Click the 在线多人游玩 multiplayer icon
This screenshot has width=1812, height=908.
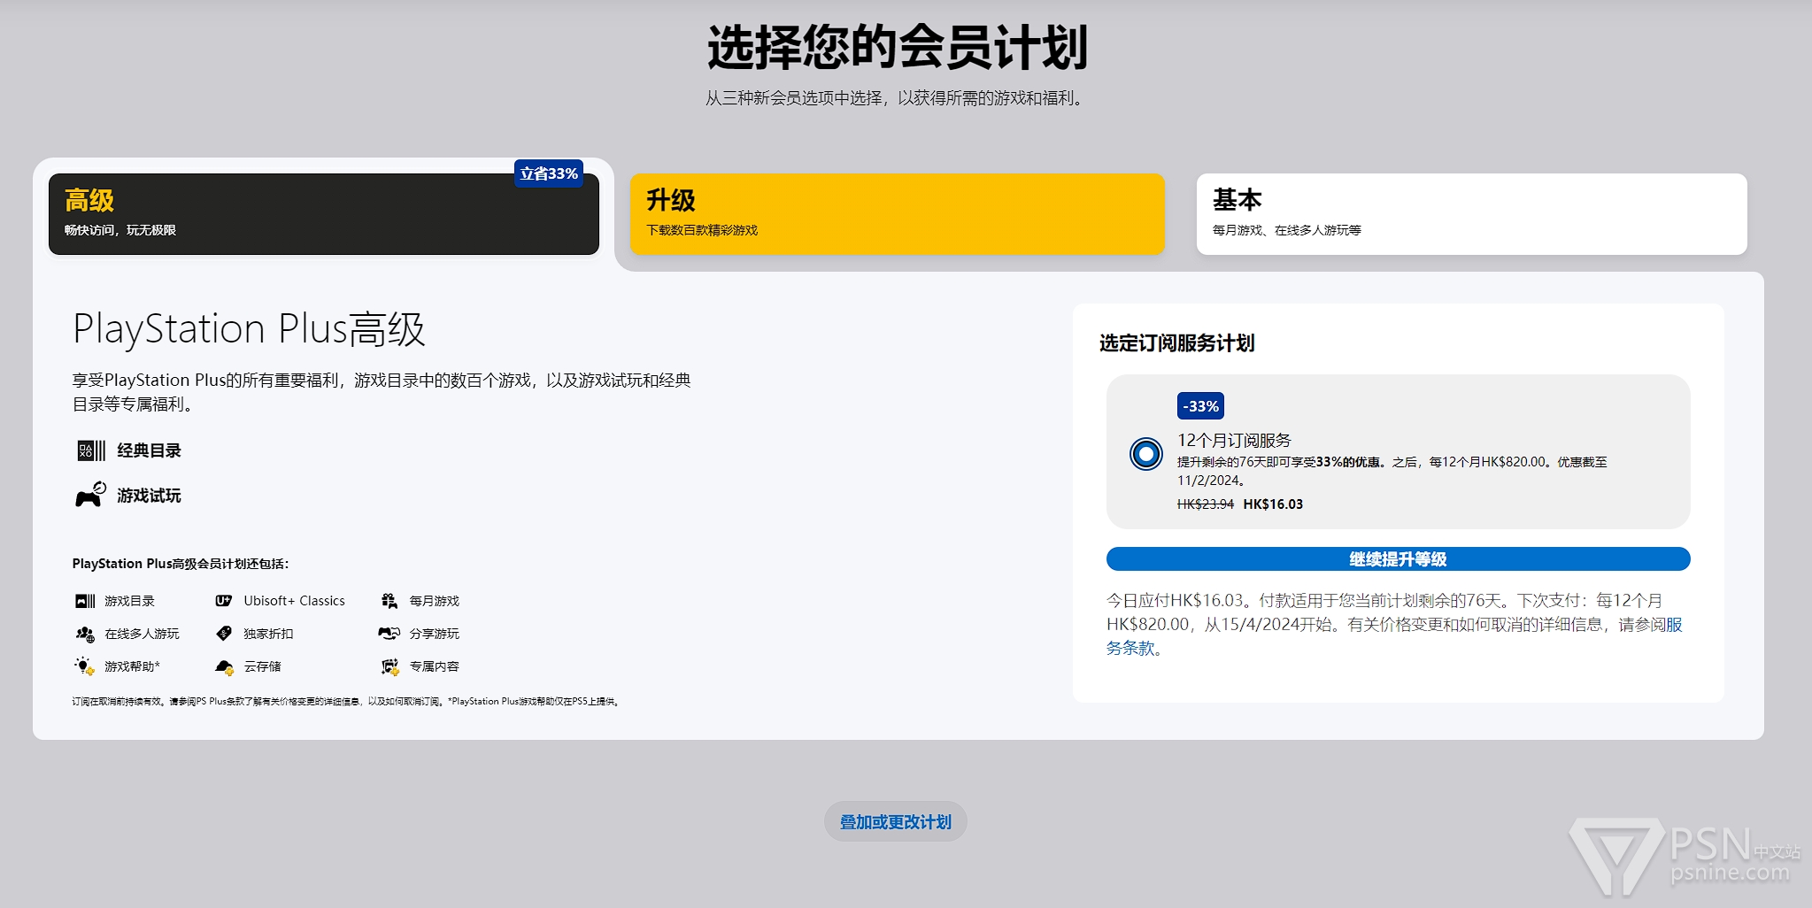tap(85, 634)
